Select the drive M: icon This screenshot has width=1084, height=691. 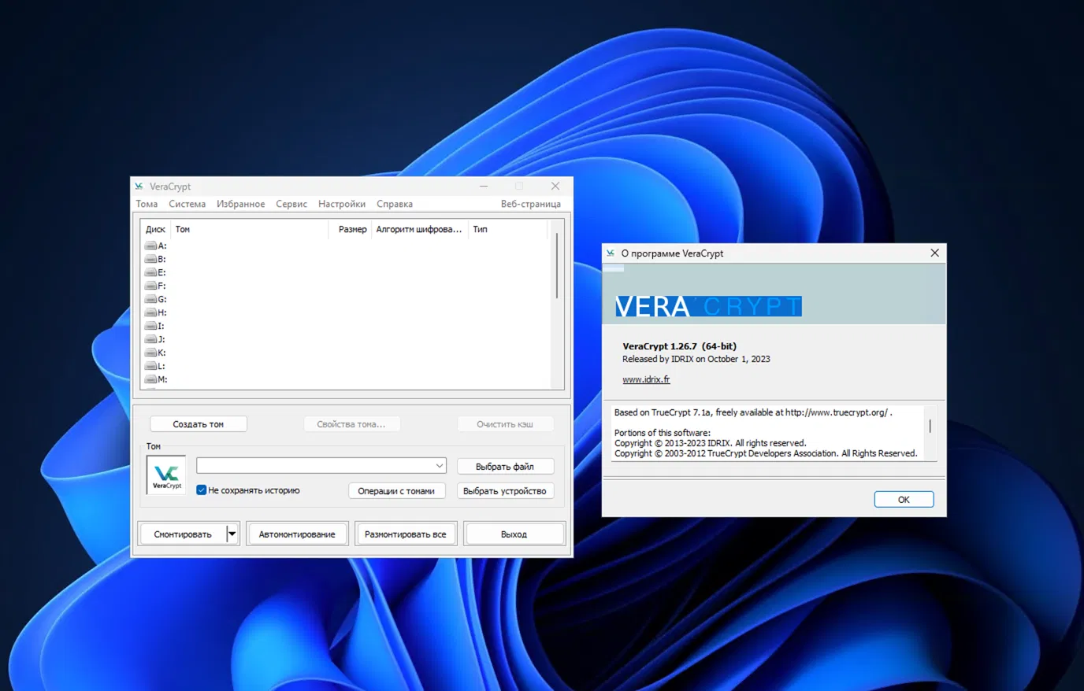[150, 380]
